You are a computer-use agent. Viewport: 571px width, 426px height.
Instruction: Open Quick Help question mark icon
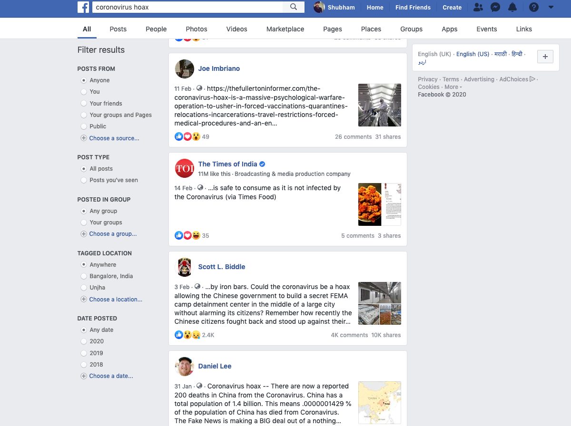pyautogui.click(x=534, y=7)
